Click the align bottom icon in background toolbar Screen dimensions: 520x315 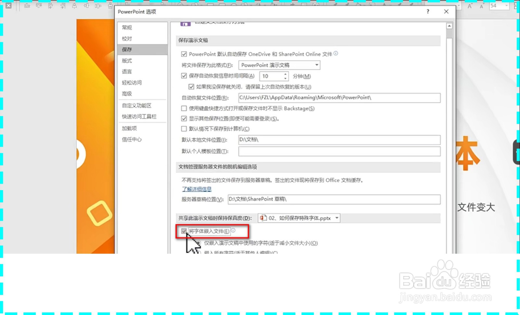[27, 6]
